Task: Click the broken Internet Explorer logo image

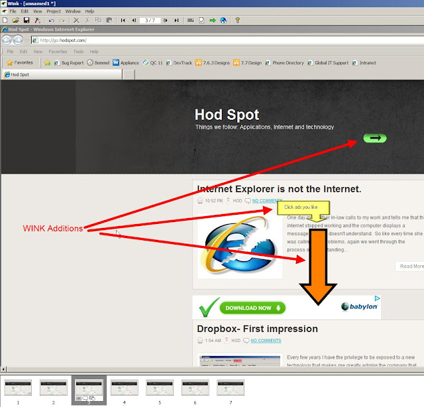Action: click(x=240, y=247)
